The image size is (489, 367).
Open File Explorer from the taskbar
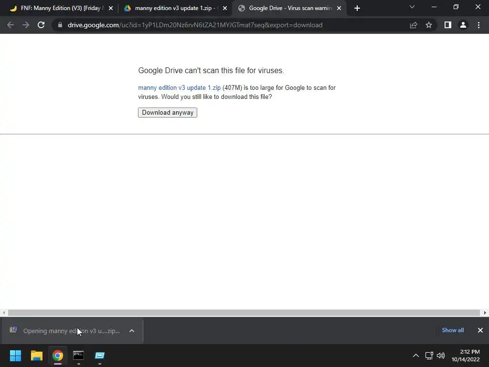tap(36, 356)
